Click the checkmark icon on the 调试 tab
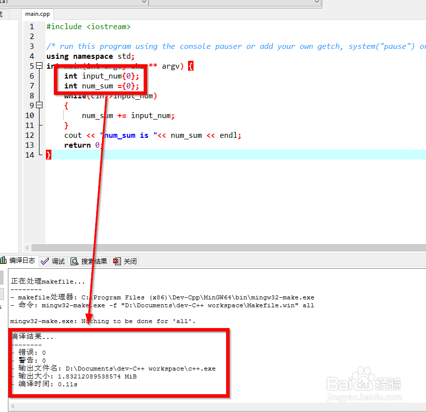The width and height of the screenshot is (426, 412). point(45,261)
